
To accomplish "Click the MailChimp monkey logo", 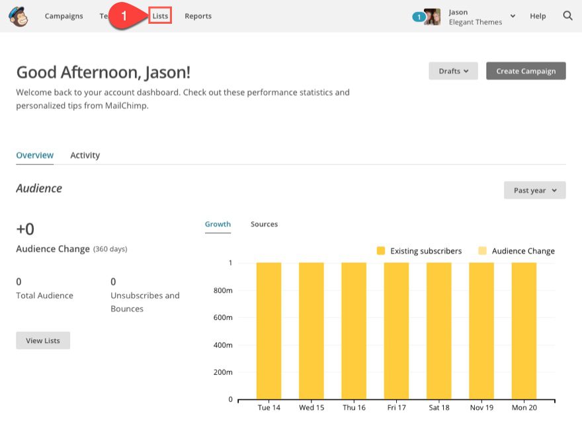I will (19, 17).
